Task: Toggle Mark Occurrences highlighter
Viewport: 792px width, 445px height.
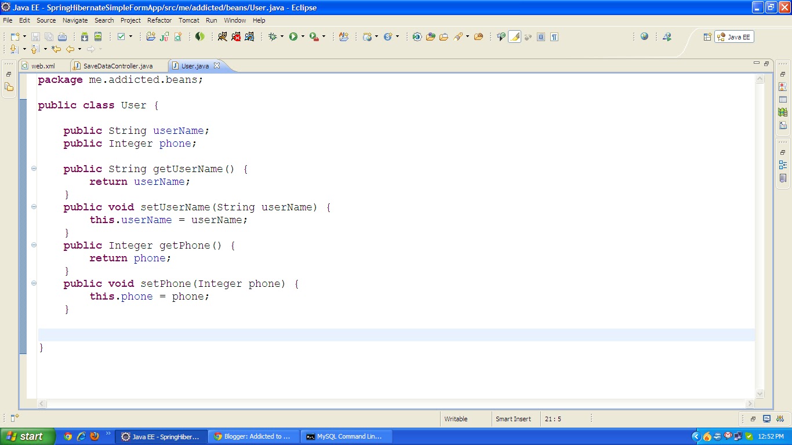Action: click(x=514, y=37)
